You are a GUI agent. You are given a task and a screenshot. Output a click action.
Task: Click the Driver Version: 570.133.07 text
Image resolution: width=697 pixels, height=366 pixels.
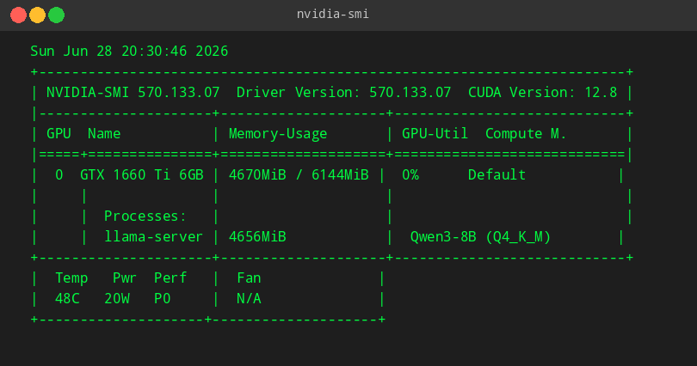click(343, 92)
